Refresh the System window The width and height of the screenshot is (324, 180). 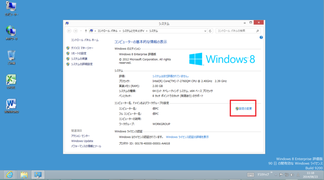[210, 31]
